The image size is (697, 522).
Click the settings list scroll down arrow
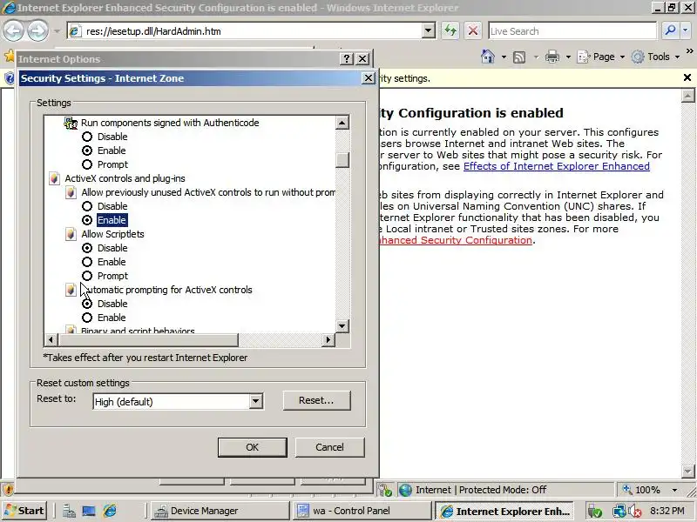pyautogui.click(x=342, y=326)
